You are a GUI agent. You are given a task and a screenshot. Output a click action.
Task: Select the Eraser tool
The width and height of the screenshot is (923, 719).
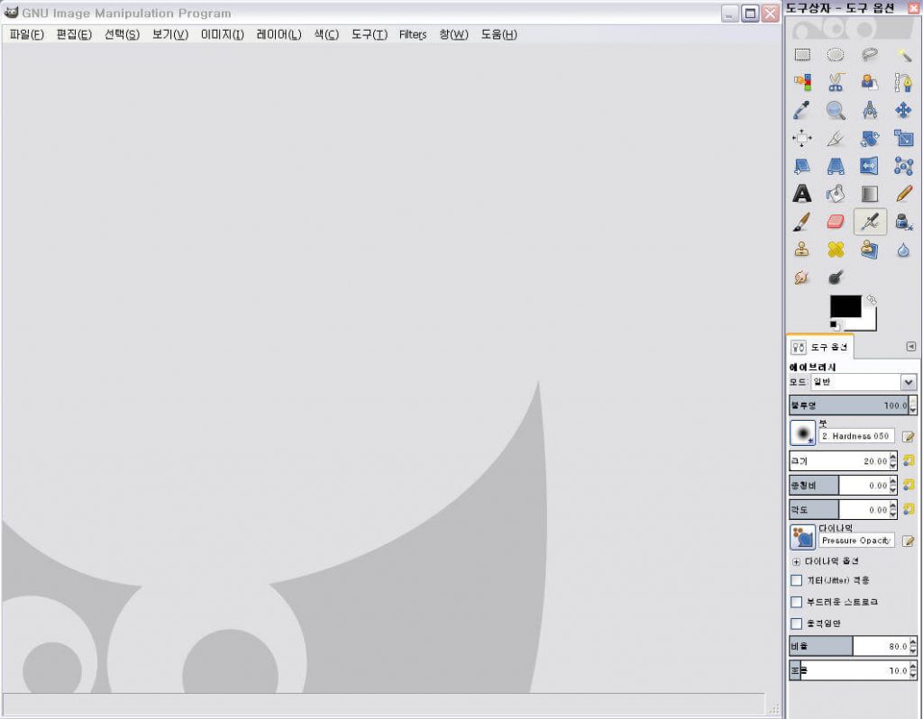pos(836,222)
